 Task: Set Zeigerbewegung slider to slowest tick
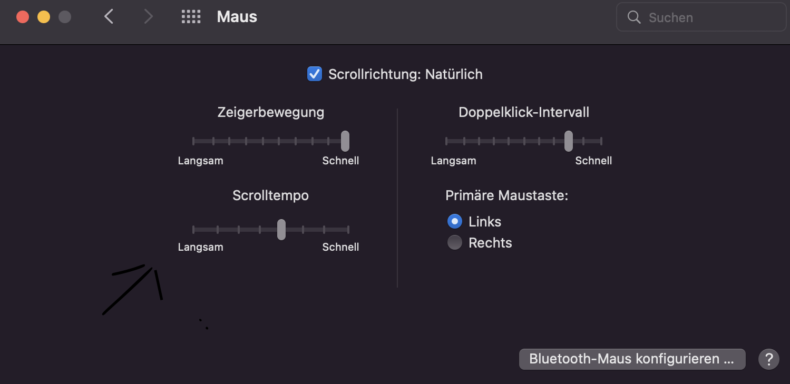(193, 141)
